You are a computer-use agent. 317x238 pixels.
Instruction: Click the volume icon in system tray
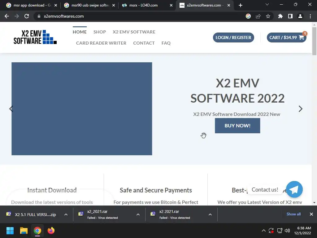[287, 231]
